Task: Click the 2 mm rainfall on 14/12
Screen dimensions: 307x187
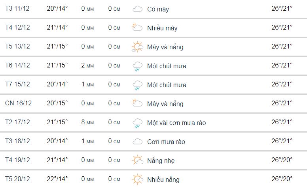Action: coord(87,65)
